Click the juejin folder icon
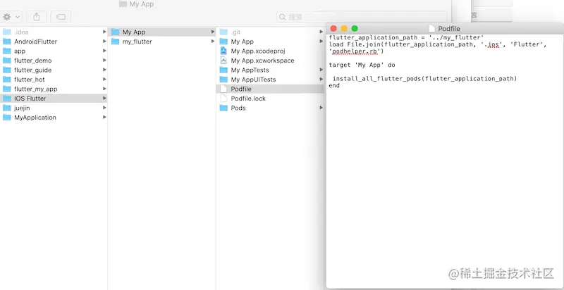564x290 pixels. (7, 108)
